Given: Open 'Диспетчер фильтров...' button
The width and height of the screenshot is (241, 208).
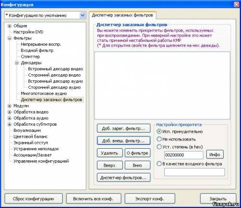Looking at the screenshot, I should (x=123, y=178).
